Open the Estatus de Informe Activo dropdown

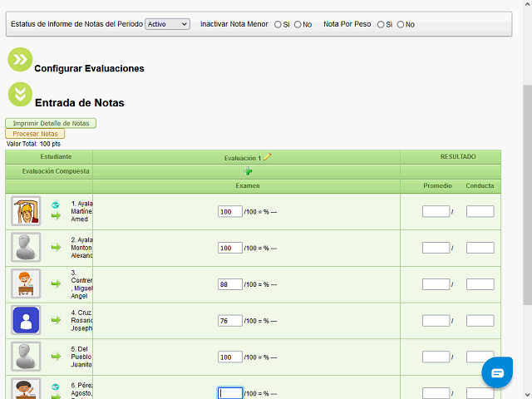point(167,24)
